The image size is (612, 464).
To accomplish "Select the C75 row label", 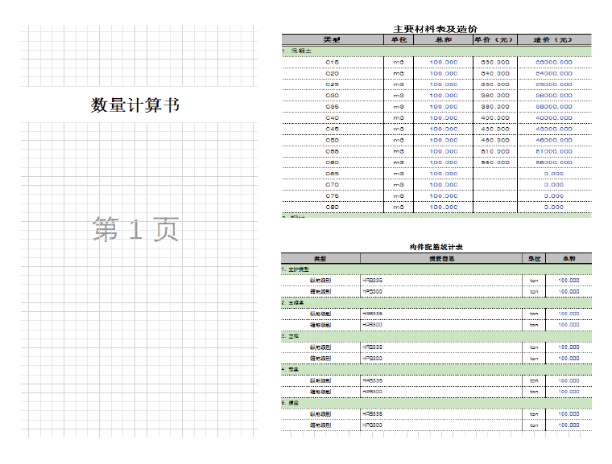I will tap(332, 196).
